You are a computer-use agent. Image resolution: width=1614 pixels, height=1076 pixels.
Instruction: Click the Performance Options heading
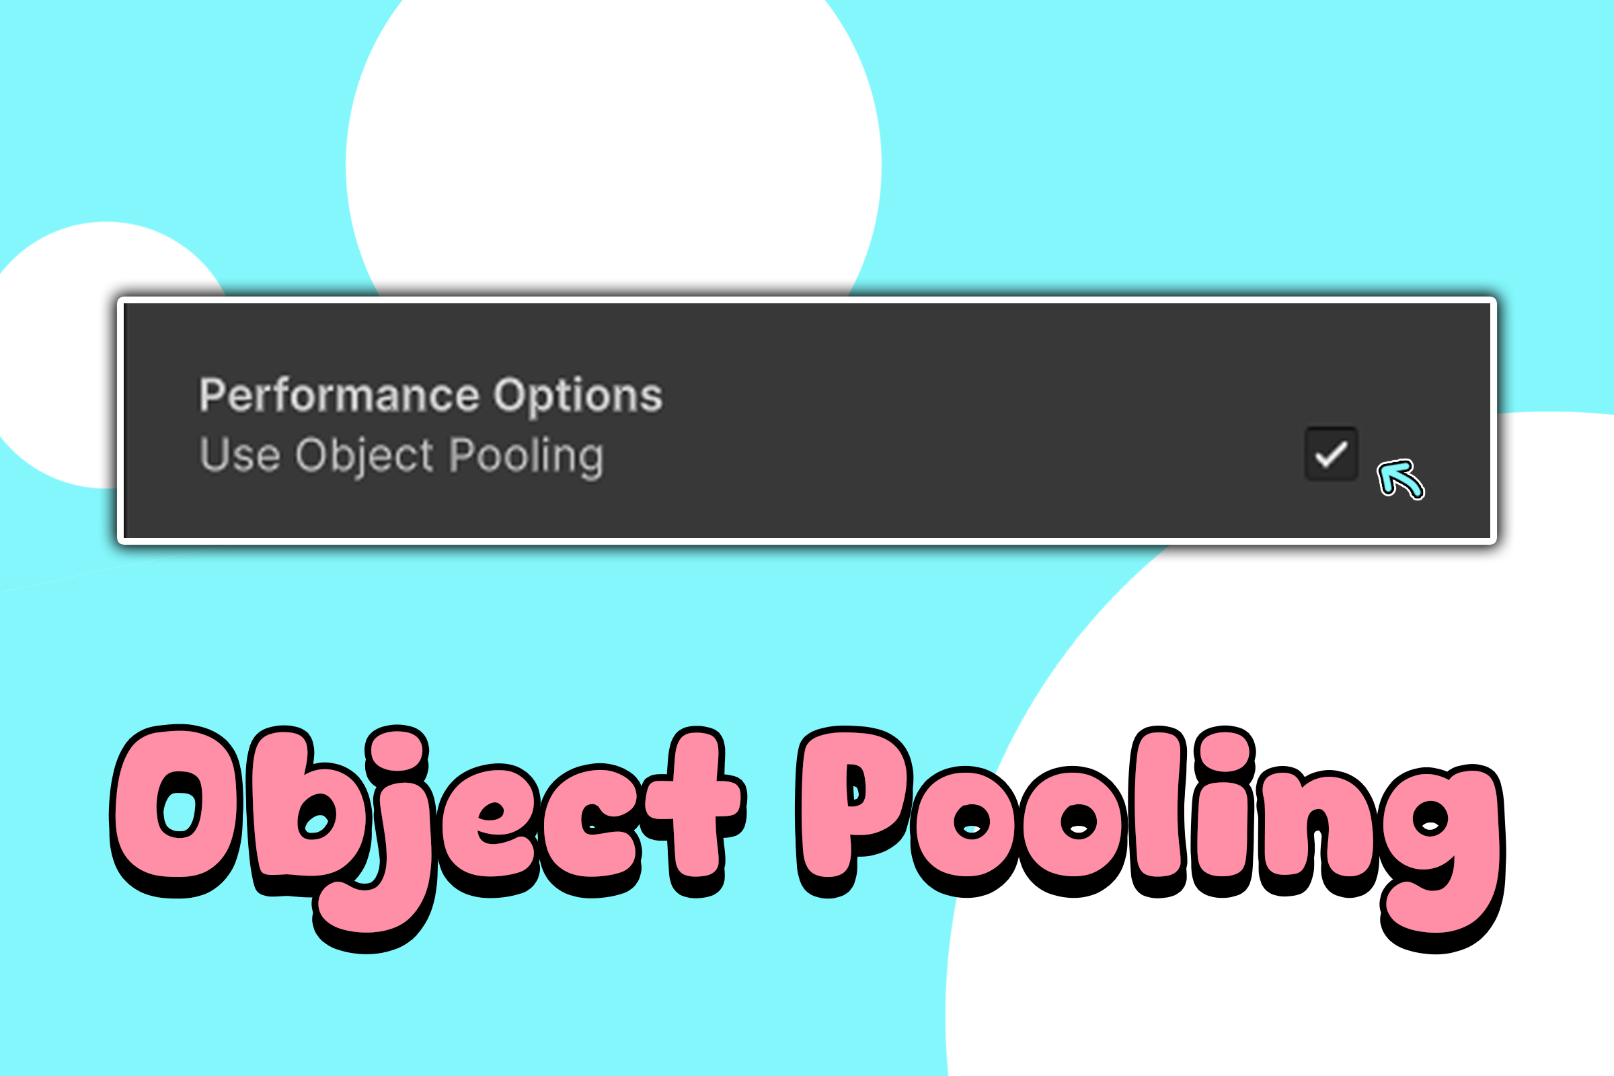(x=431, y=395)
